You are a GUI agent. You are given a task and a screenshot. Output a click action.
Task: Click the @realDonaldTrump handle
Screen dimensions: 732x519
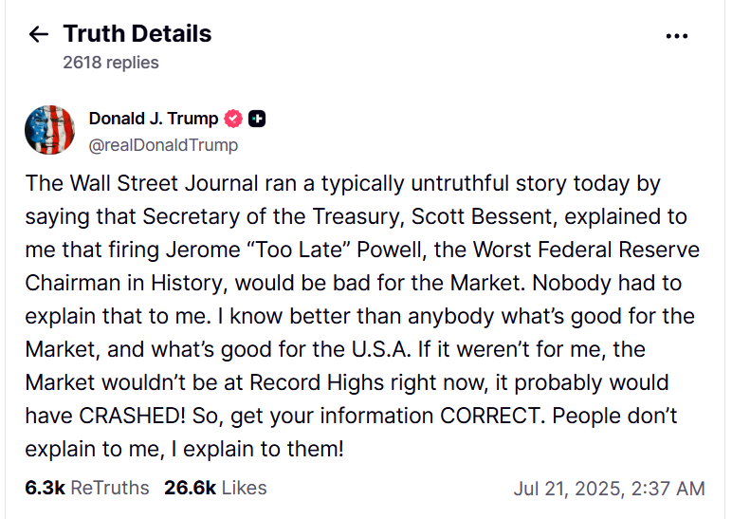[163, 145]
